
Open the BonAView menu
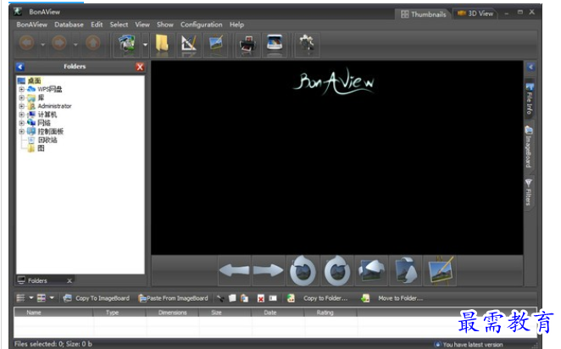[x=32, y=25]
